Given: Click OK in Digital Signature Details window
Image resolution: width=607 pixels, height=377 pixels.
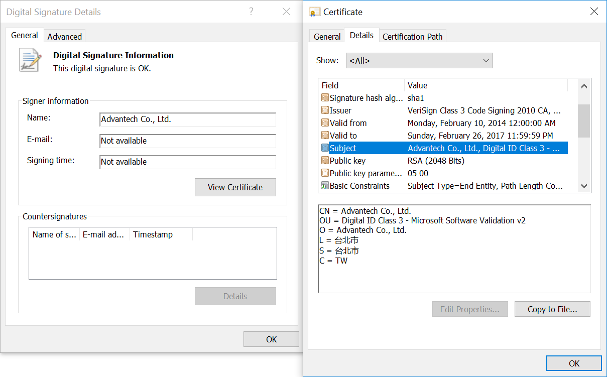Looking at the screenshot, I should click(x=271, y=339).
